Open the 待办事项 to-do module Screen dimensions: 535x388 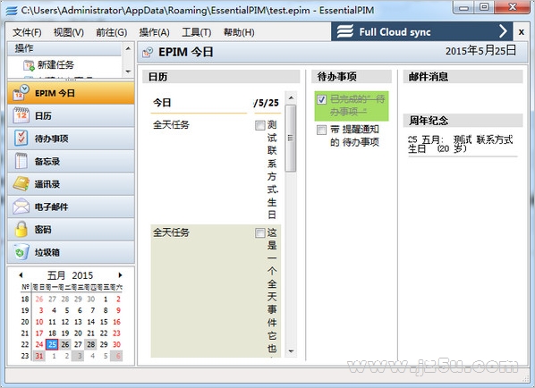71,139
